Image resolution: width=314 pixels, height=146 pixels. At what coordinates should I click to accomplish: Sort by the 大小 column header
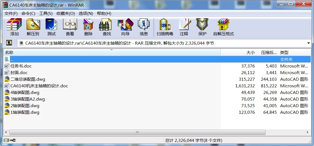238,52
